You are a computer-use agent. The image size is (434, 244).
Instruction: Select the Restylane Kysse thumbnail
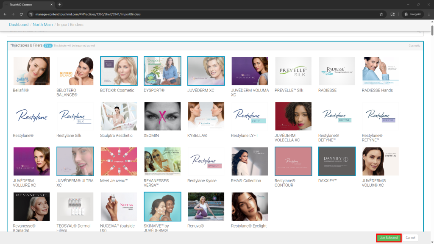tap(206, 161)
